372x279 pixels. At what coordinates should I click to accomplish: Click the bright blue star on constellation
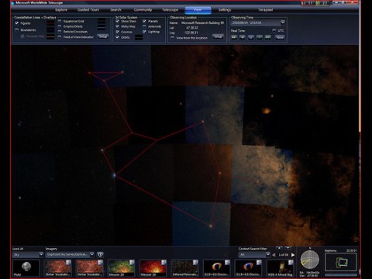pyautogui.click(x=114, y=175)
